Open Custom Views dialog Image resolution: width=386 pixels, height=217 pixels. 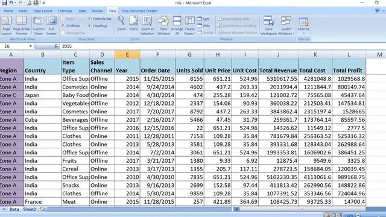click(39, 25)
